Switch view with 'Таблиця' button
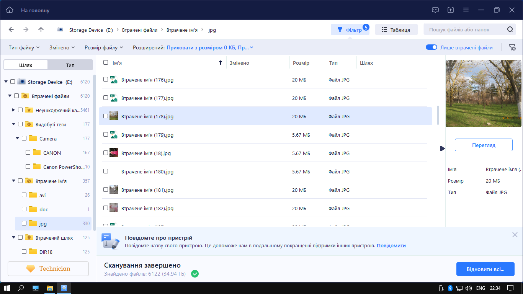 [x=396, y=29]
